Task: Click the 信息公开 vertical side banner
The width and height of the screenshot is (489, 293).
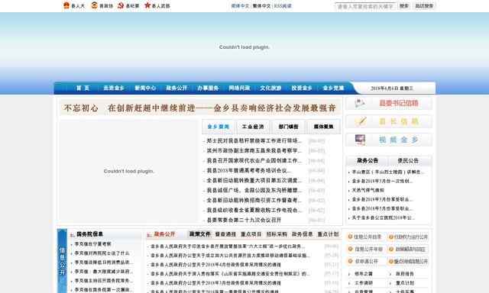Action: (x=62, y=261)
